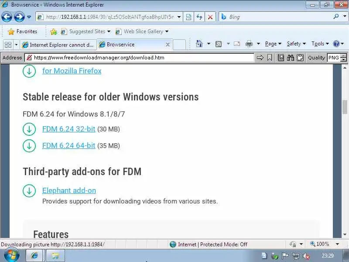The height and width of the screenshot is (262, 349).
Task: Go back with the IE Back arrow
Action: (x=7, y=17)
